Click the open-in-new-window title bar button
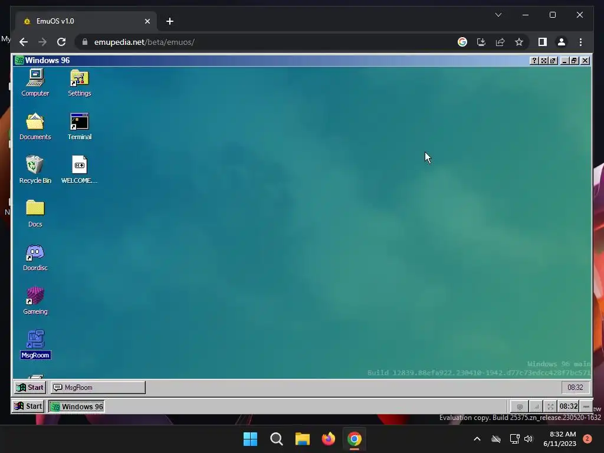Image resolution: width=604 pixels, height=453 pixels. click(553, 61)
